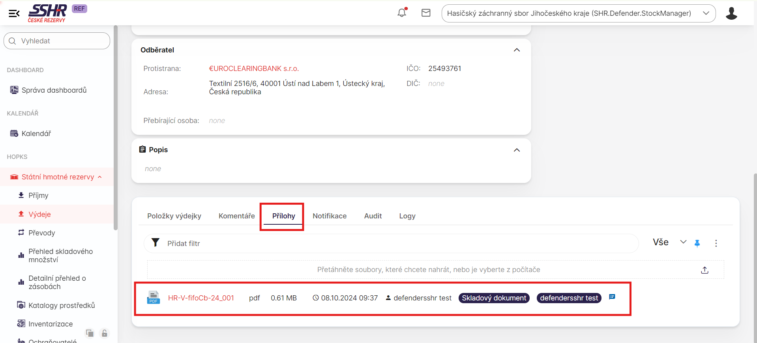Image resolution: width=757 pixels, height=343 pixels.
Task: Click the PDF file icon
Action: [153, 298]
